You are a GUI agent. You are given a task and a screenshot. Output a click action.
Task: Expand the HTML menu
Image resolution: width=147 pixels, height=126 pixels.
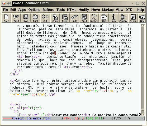(72, 10)
